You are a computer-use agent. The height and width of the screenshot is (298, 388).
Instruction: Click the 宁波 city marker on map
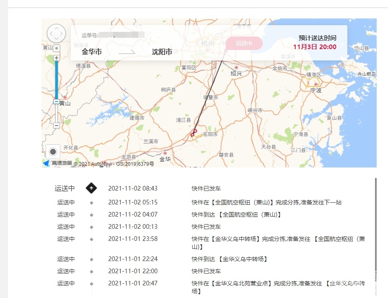(x=316, y=84)
